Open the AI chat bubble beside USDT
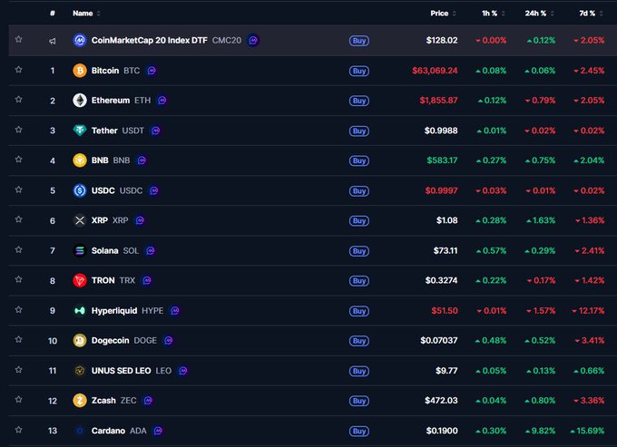The width and height of the screenshot is (617, 447). (156, 131)
